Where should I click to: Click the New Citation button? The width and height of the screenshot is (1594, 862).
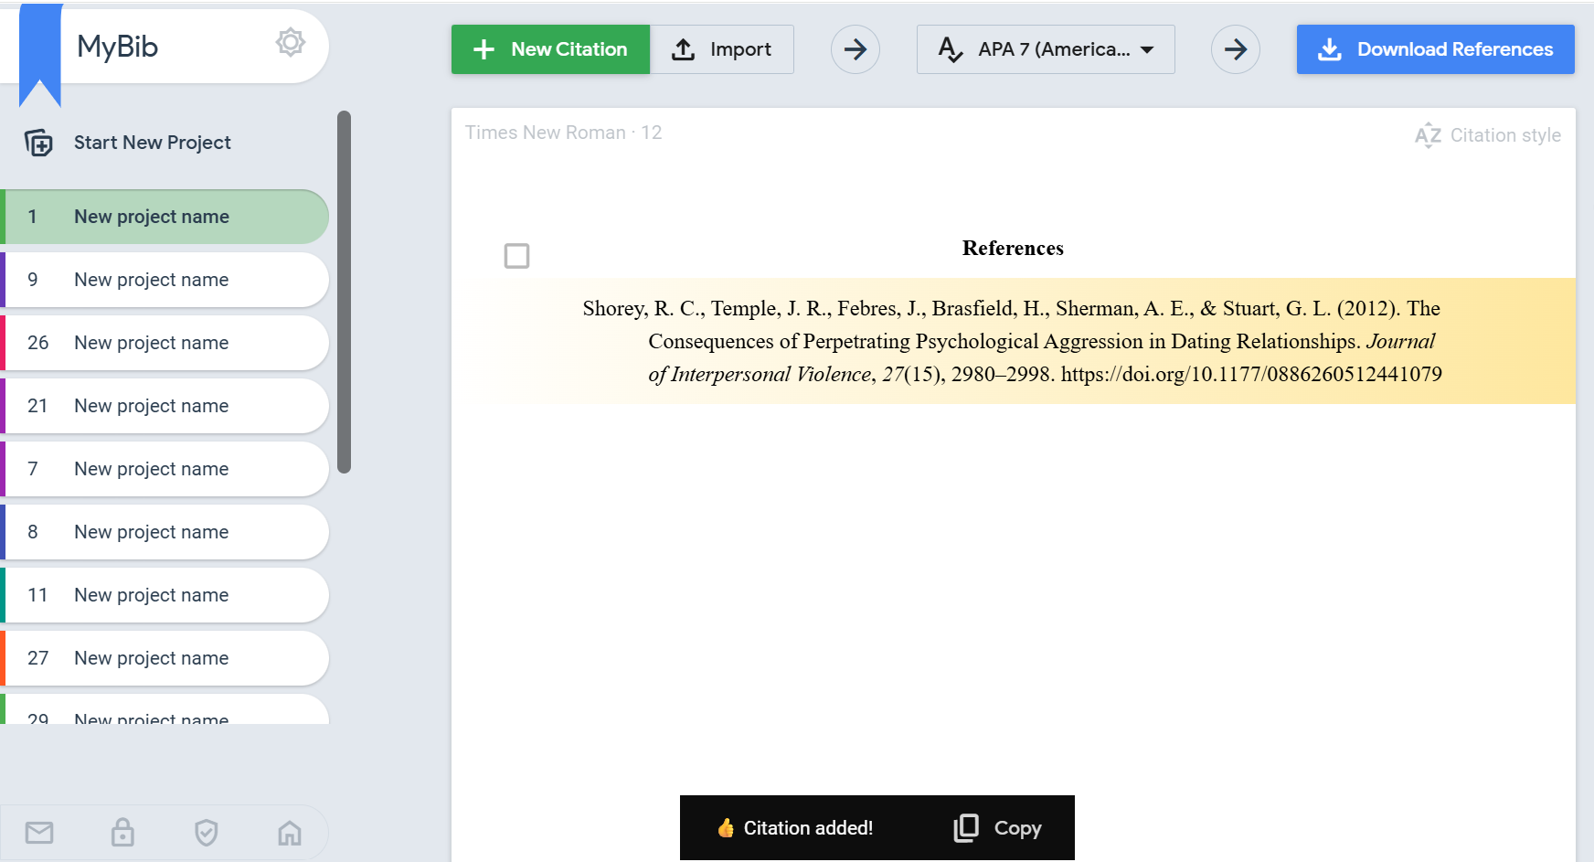pyautogui.click(x=550, y=49)
